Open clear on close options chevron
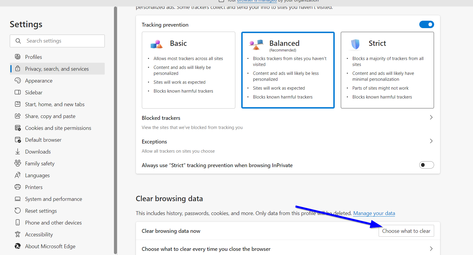This screenshot has height=255, width=473. [x=431, y=249]
